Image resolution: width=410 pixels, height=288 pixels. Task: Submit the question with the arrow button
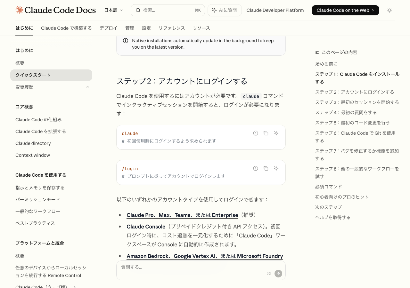278,274
